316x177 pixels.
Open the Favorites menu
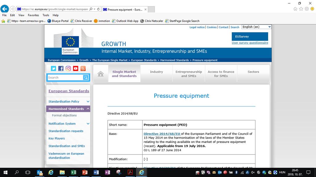[33, 15]
